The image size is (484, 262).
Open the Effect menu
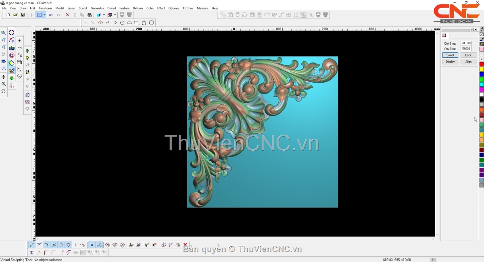click(161, 8)
